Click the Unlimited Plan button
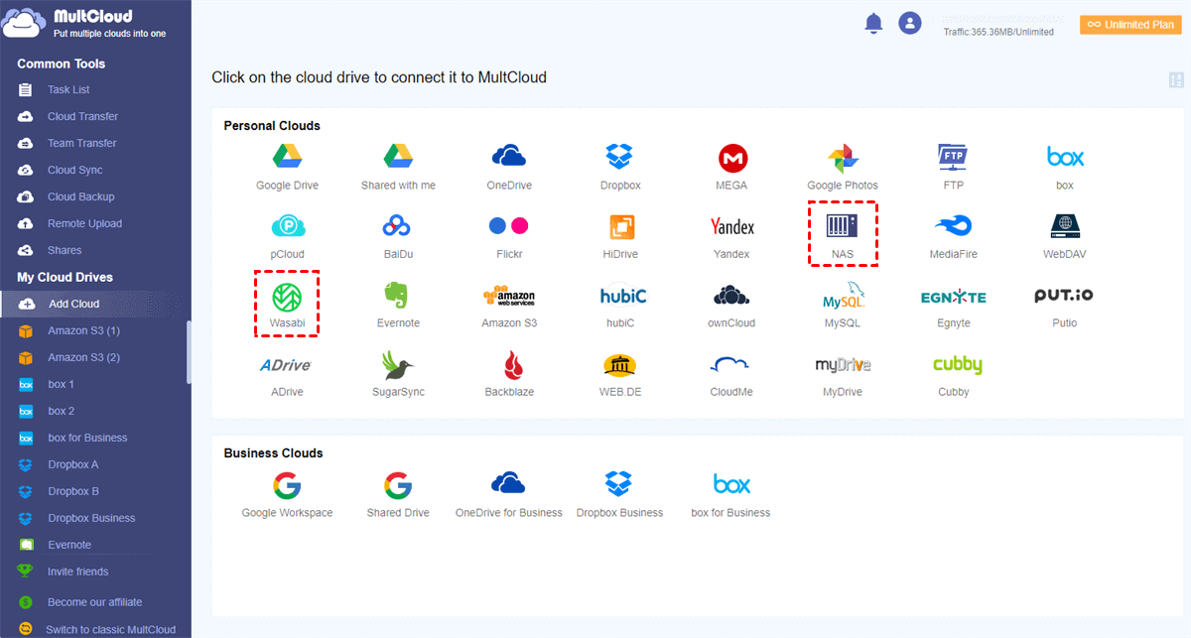The image size is (1191, 638). tap(1130, 24)
